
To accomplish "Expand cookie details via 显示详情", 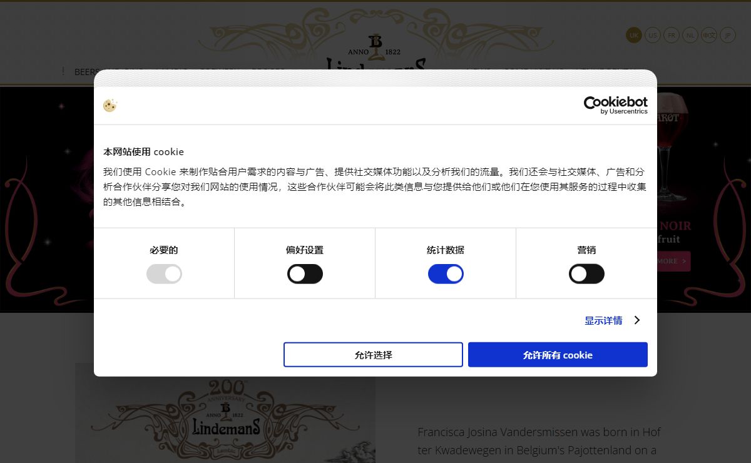I will pyautogui.click(x=603, y=320).
